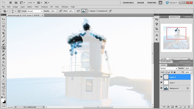Show more workspaces with double arrow
Viewport: 194px width, 109px height.
[x=160, y=3]
